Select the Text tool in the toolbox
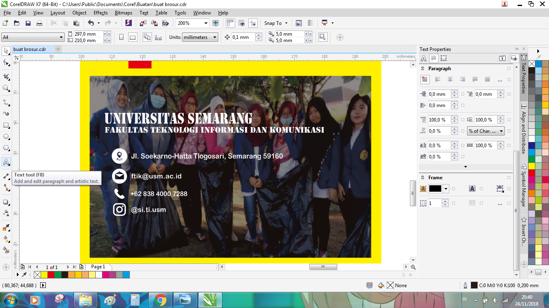The width and height of the screenshot is (549, 308). pos(6,162)
